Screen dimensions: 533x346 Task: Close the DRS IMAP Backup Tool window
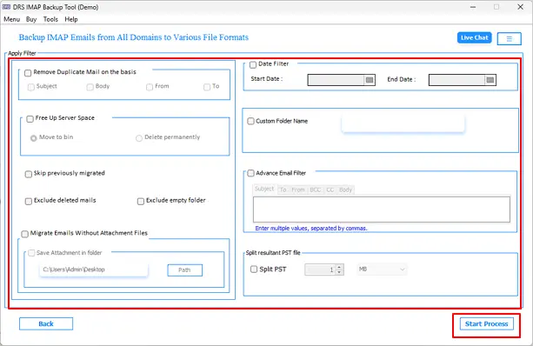(x=521, y=7)
